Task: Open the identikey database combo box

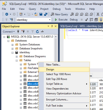Action: (34, 20)
